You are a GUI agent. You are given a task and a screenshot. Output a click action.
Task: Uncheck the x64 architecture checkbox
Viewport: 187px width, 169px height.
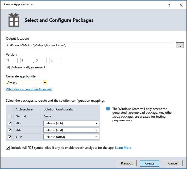[x=10, y=130]
